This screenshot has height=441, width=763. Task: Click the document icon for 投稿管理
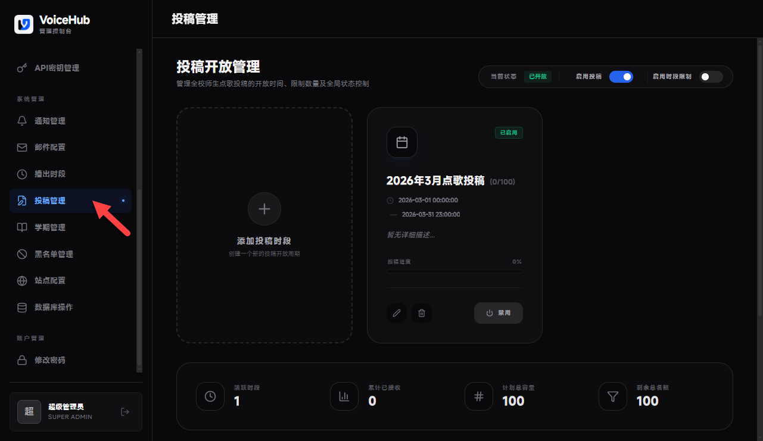click(22, 201)
